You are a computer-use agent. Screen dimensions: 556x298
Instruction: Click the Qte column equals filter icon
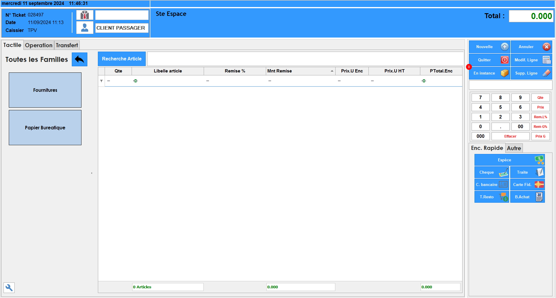(108, 81)
